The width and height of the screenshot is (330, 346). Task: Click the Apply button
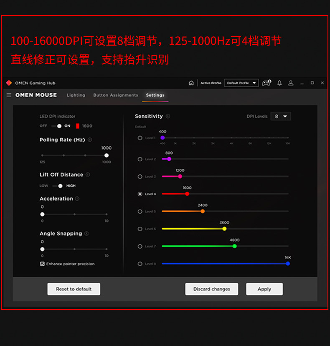pos(264,289)
